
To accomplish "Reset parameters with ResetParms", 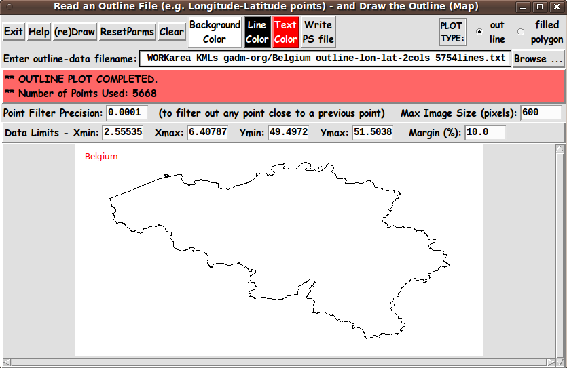I will [x=127, y=32].
